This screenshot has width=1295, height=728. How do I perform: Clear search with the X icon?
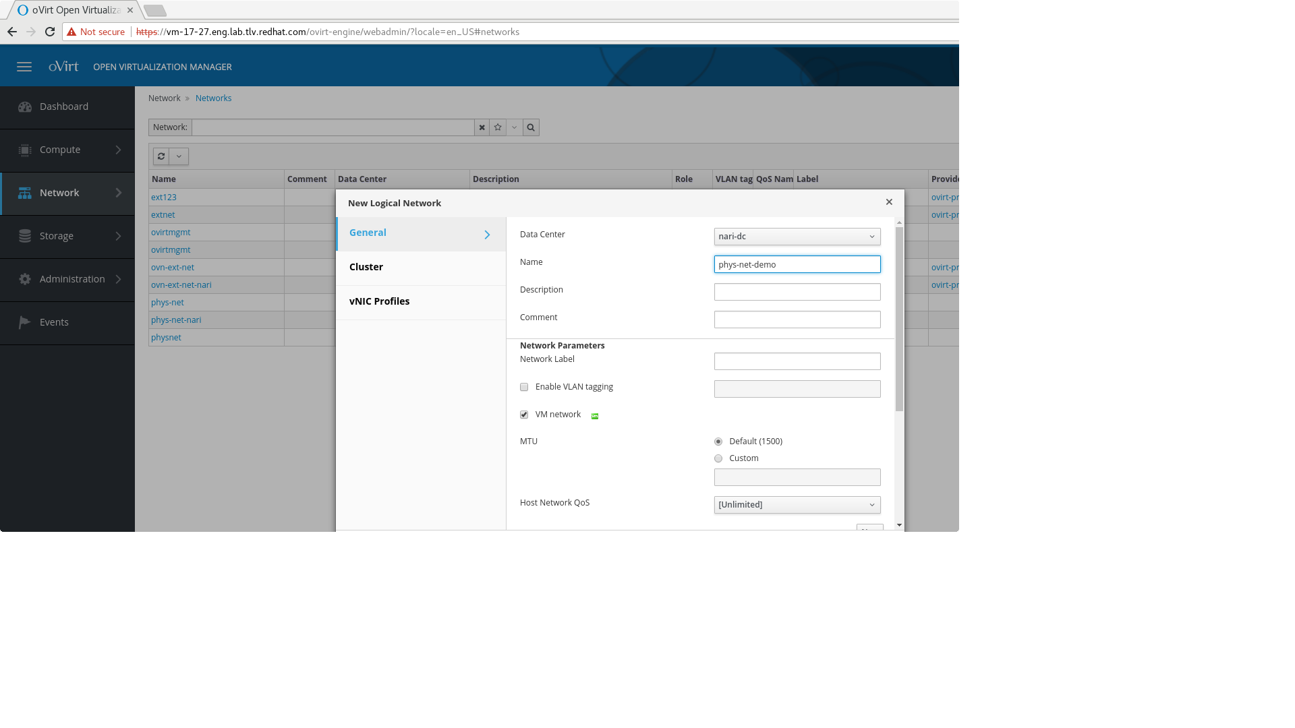[482, 127]
